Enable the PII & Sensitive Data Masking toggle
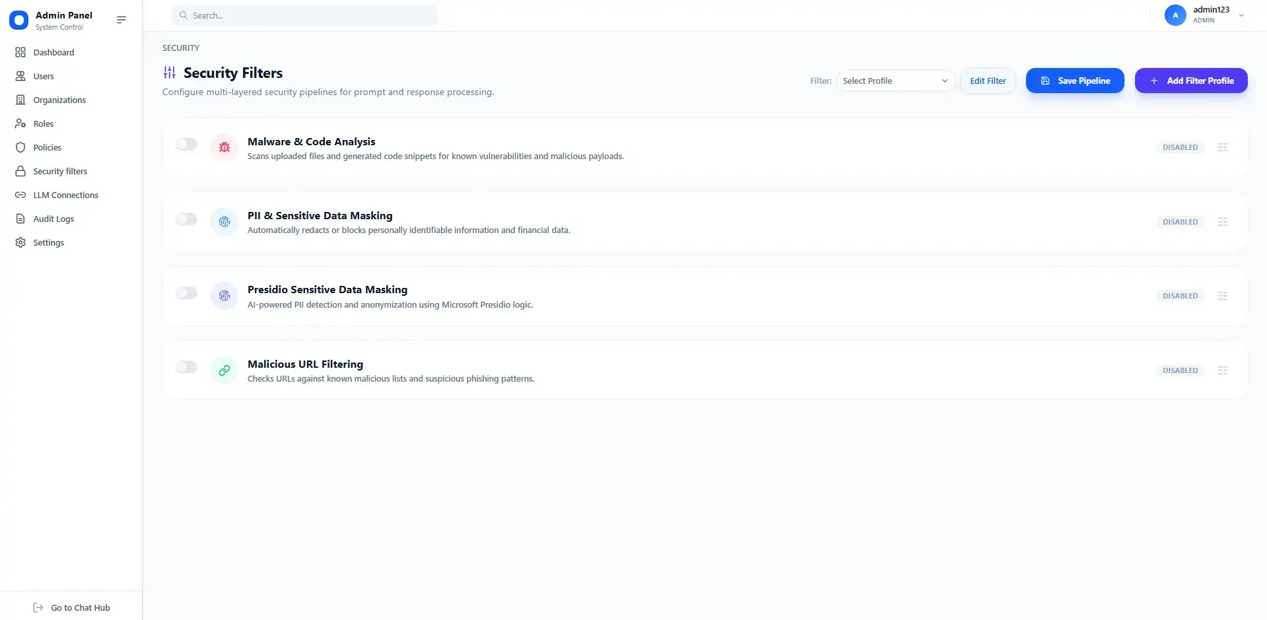Viewport: 1267px width, 620px height. [x=187, y=219]
